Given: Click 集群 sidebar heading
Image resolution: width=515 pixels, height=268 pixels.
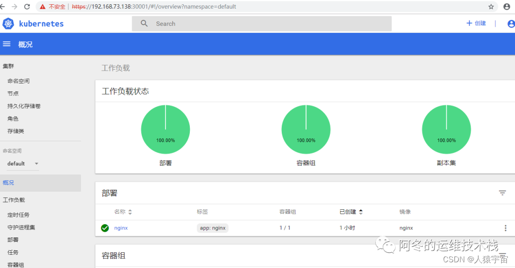Looking at the screenshot, I should tap(8, 66).
